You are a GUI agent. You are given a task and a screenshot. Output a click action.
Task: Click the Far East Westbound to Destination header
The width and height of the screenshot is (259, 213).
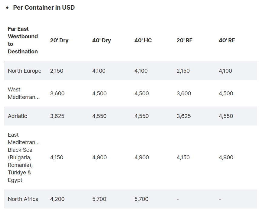pos(23,40)
